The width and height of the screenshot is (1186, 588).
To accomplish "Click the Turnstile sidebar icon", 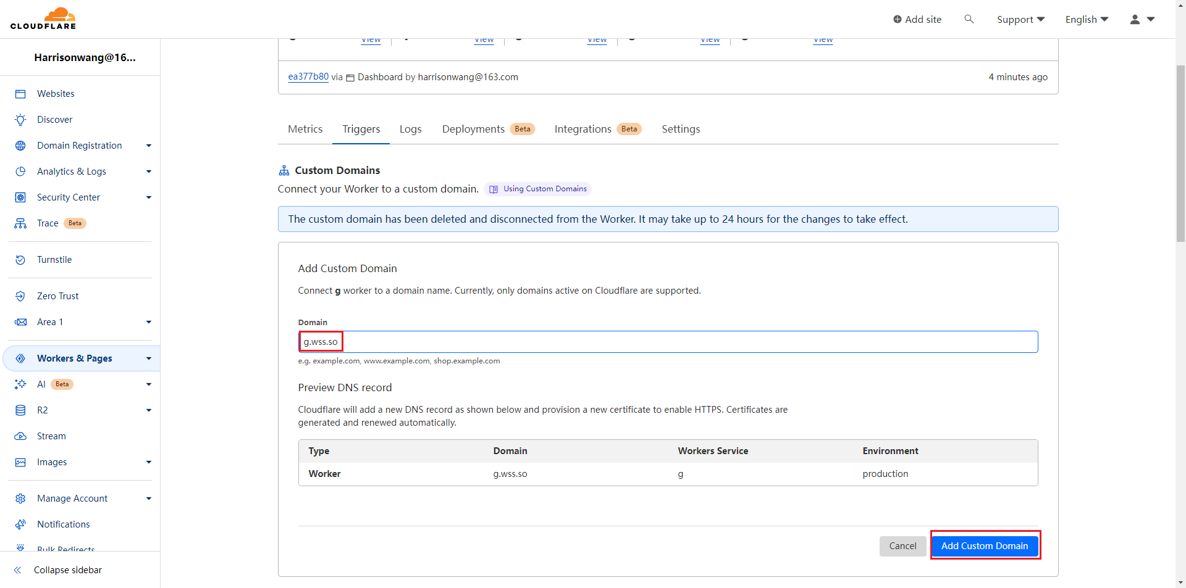I will coord(20,260).
